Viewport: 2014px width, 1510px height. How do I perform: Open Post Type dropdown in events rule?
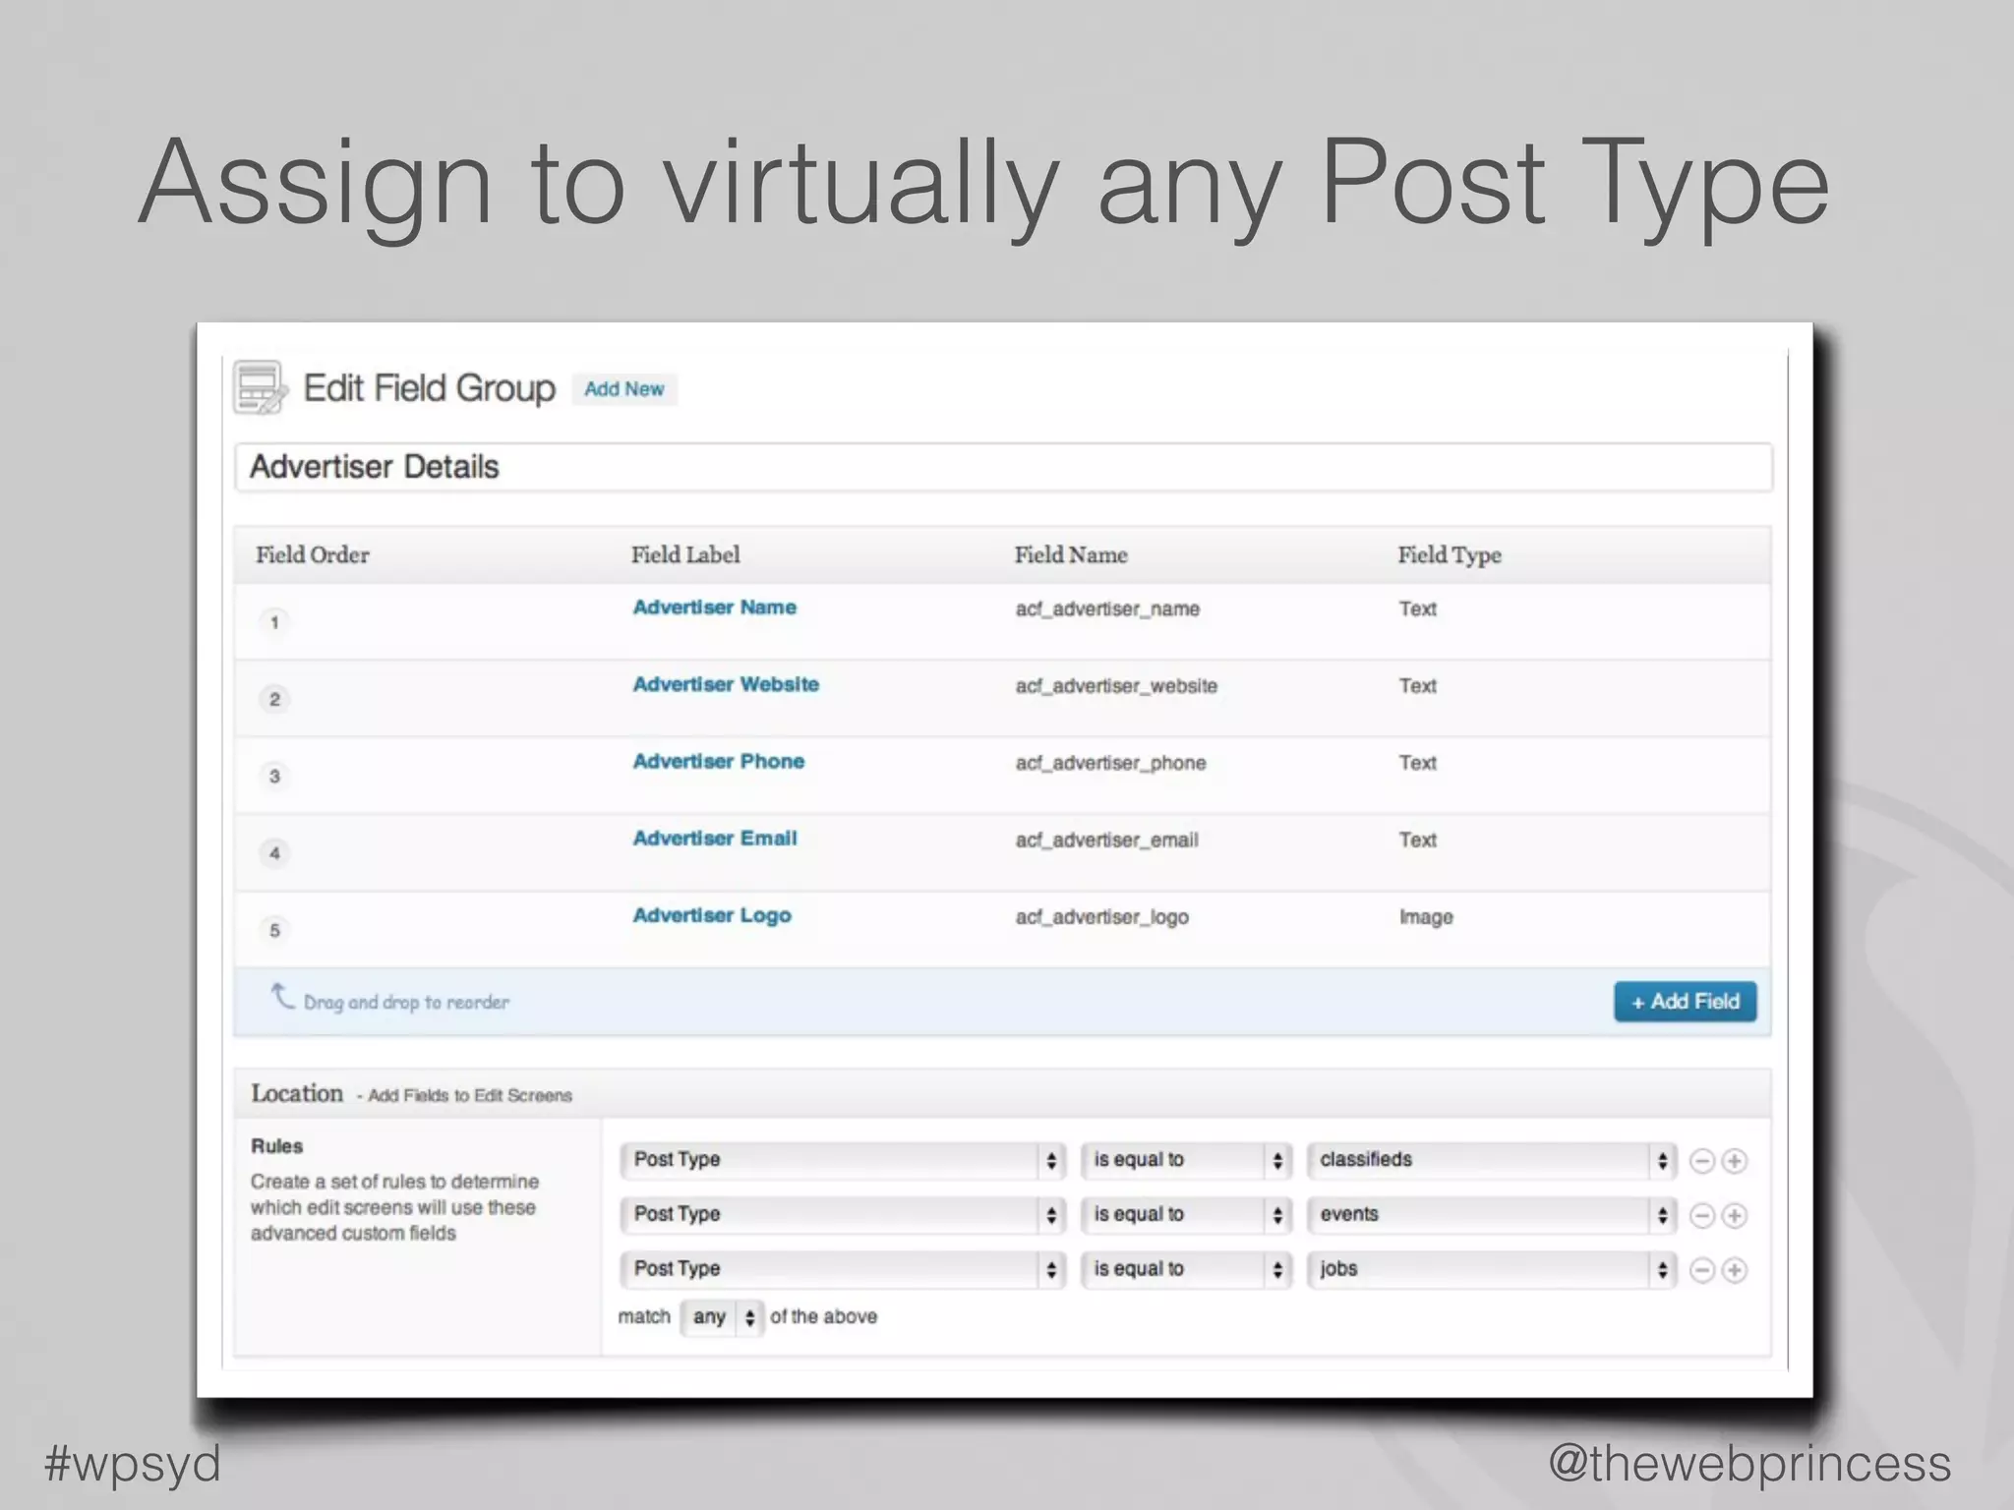(843, 1215)
